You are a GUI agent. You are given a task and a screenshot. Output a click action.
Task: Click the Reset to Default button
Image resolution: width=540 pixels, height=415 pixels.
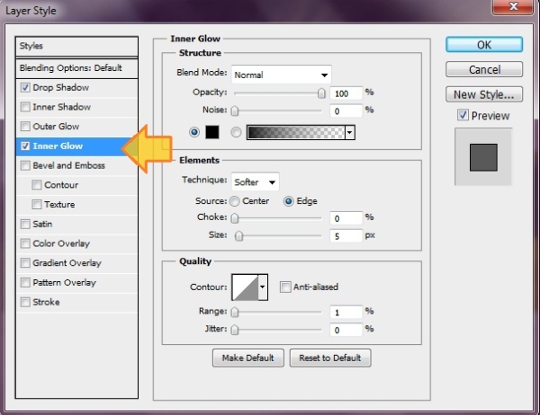329,358
